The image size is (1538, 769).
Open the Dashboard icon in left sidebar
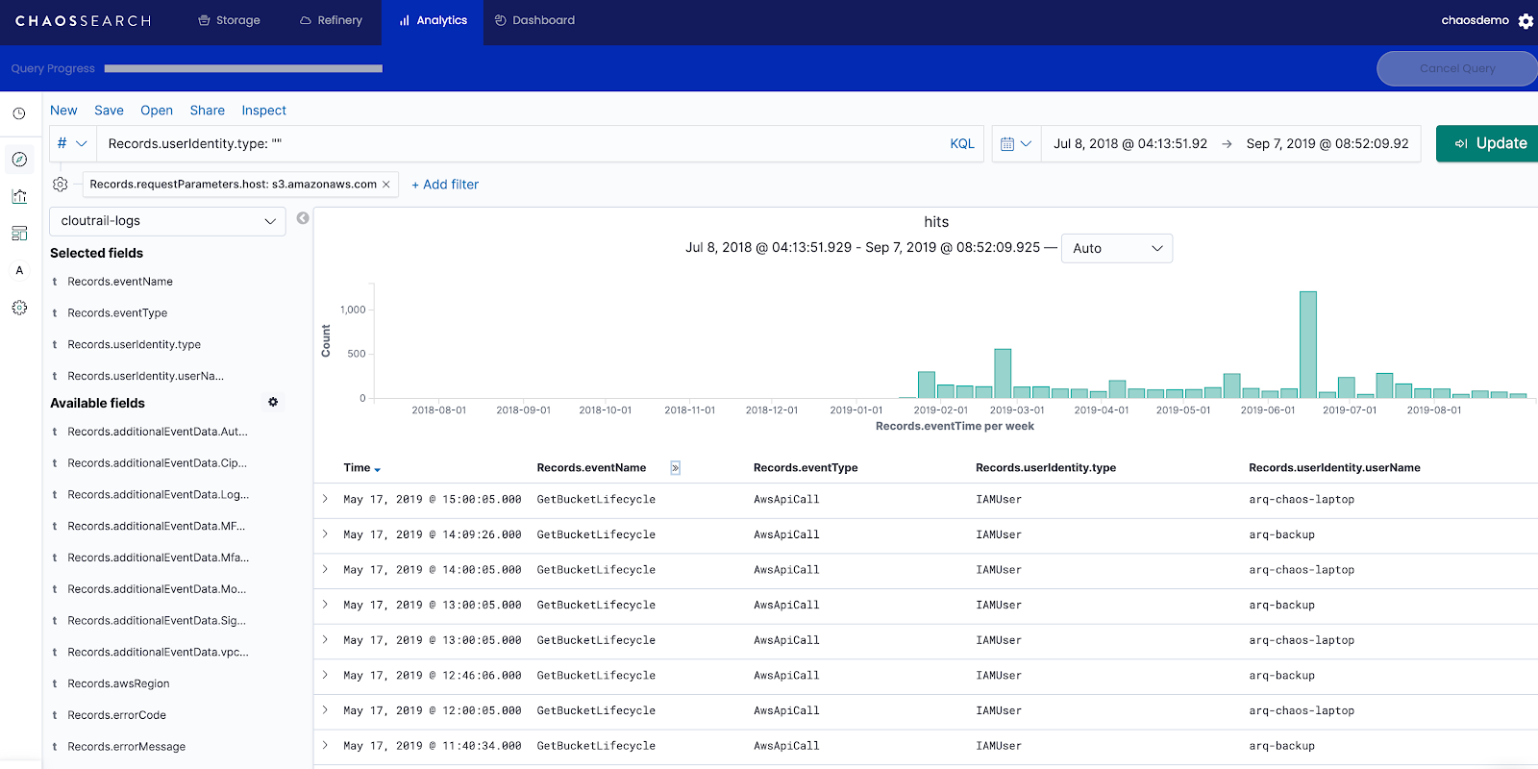tap(19, 234)
